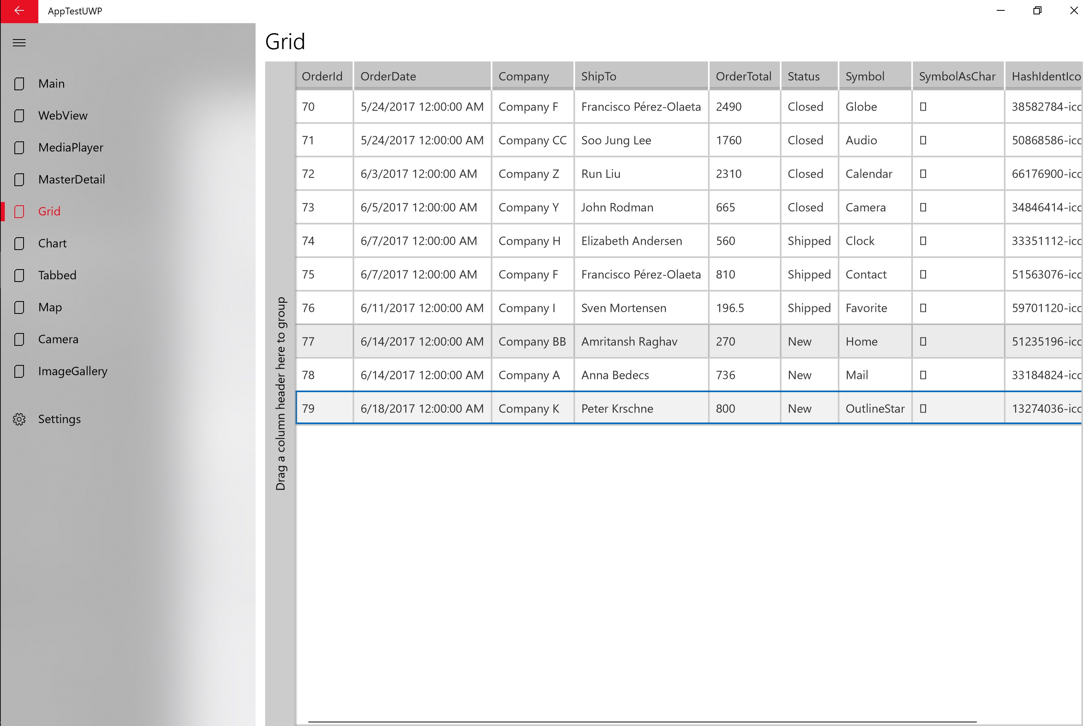Click the OrderTotal column header

coord(743,76)
